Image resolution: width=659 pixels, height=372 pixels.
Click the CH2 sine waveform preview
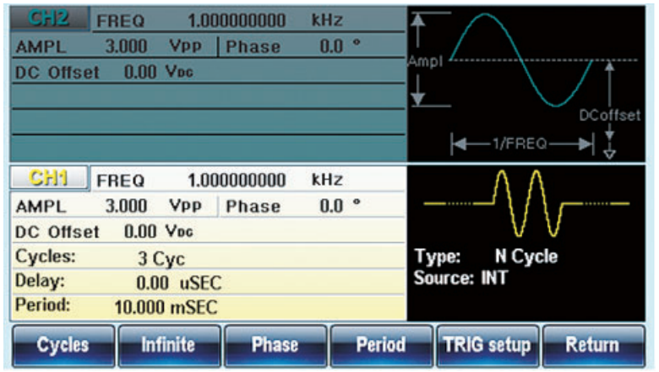click(x=521, y=60)
